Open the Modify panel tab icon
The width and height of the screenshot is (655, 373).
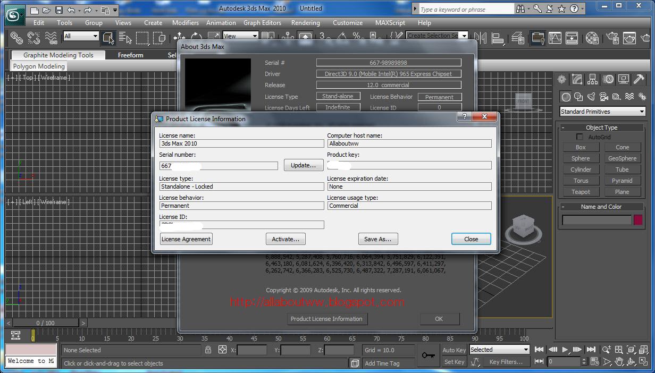point(577,79)
